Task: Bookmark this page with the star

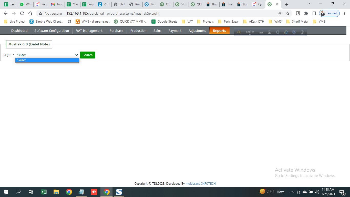Action: pyautogui.click(x=288, y=13)
